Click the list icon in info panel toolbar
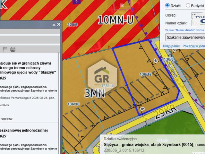 (5, 49)
